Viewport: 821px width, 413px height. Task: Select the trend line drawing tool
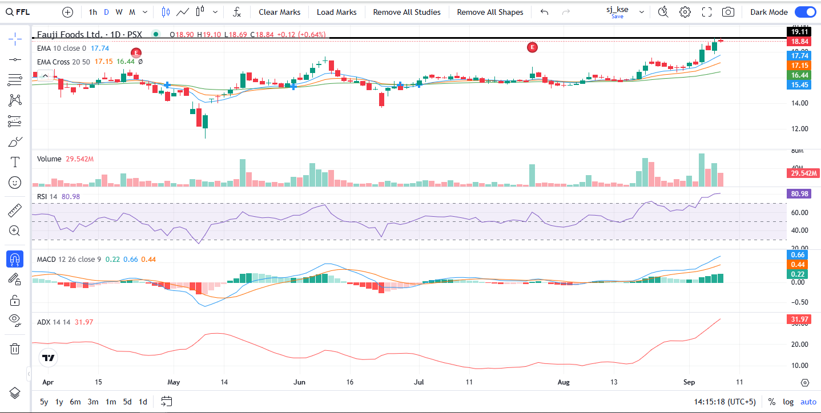[15, 59]
